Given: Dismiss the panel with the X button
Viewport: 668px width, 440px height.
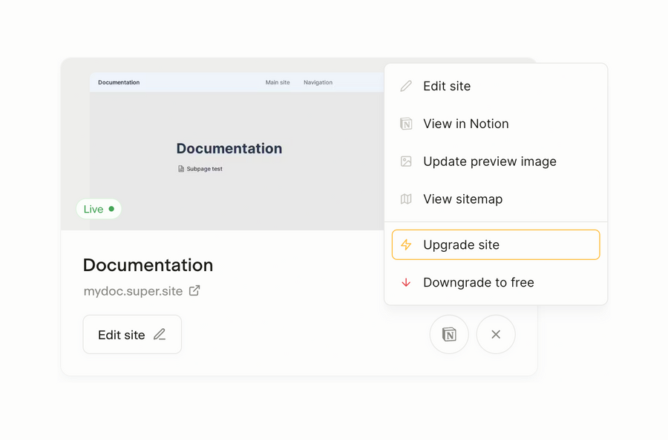Looking at the screenshot, I should click(495, 334).
